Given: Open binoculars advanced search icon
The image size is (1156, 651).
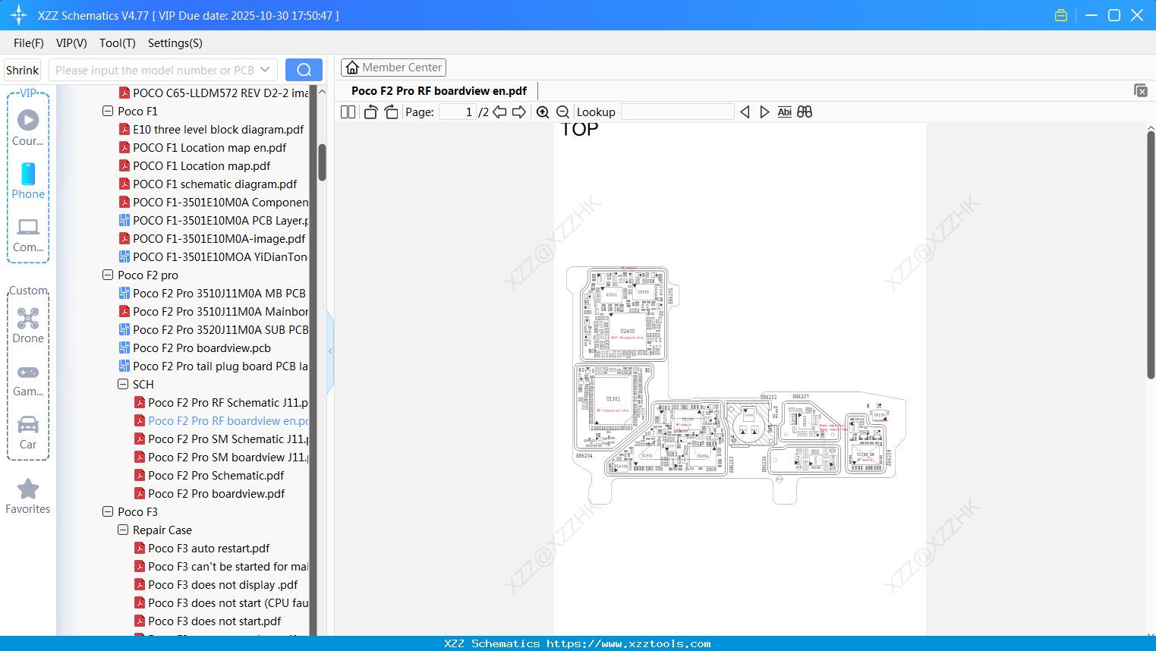Looking at the screenshot, I should [805, 112].
